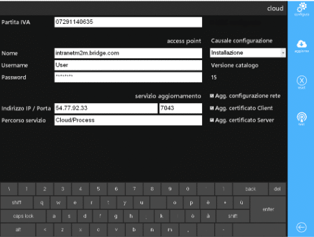The height and width of the screenshot is (237, 314).
Task: Focus the Percorso servizio field
Action: (128, 120)
